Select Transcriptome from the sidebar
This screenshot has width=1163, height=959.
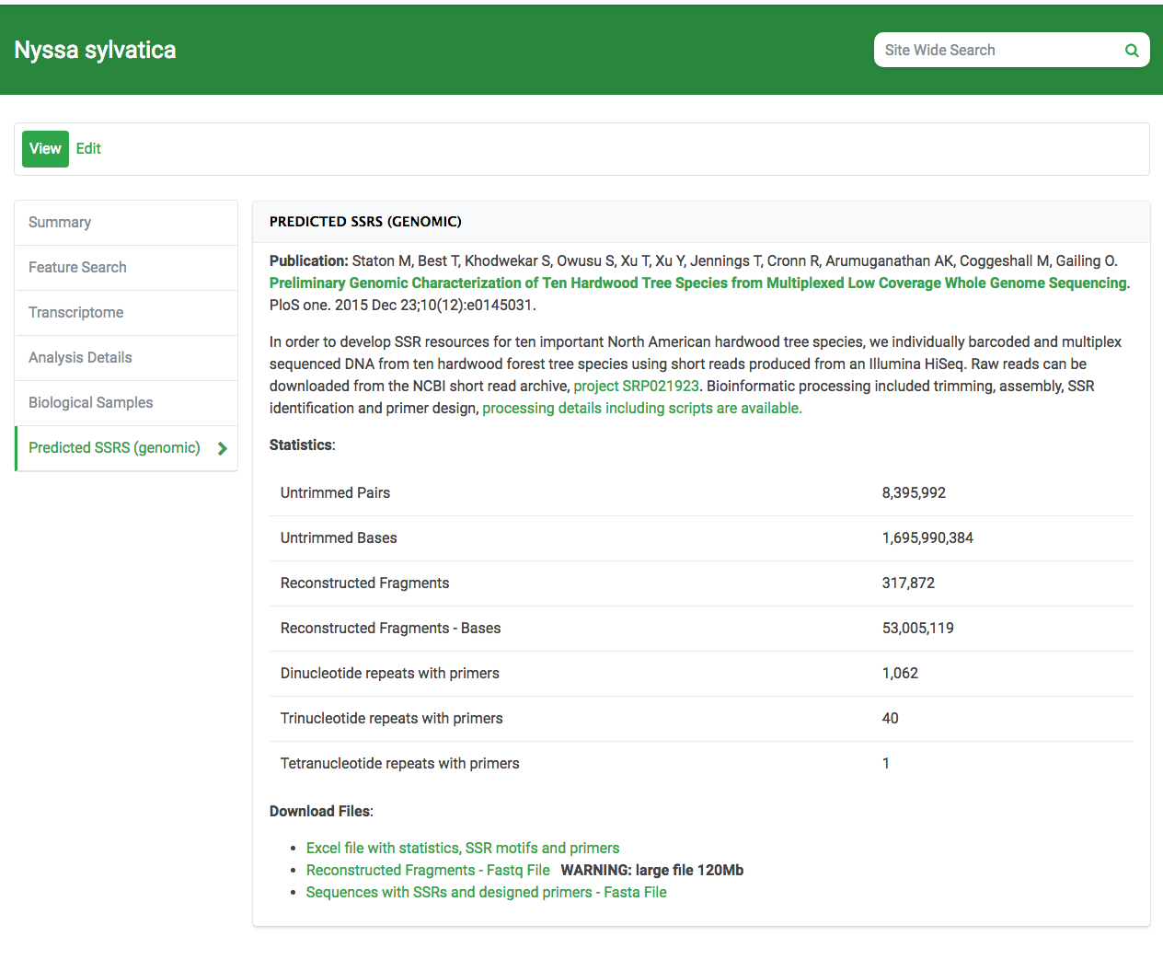75,312
